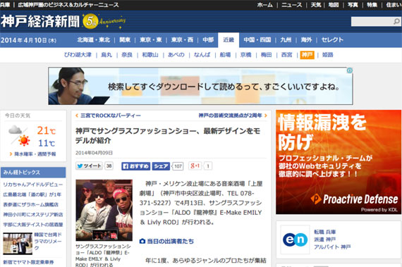Screen dimensions: 402x267
Task: Go to the あべの area link
Action: (176, 55)
